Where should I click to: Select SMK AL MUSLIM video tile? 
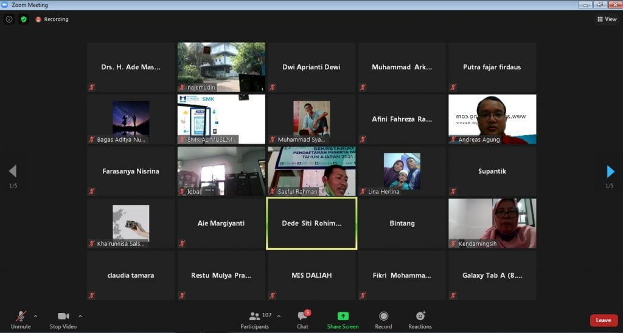coord(221,119)
